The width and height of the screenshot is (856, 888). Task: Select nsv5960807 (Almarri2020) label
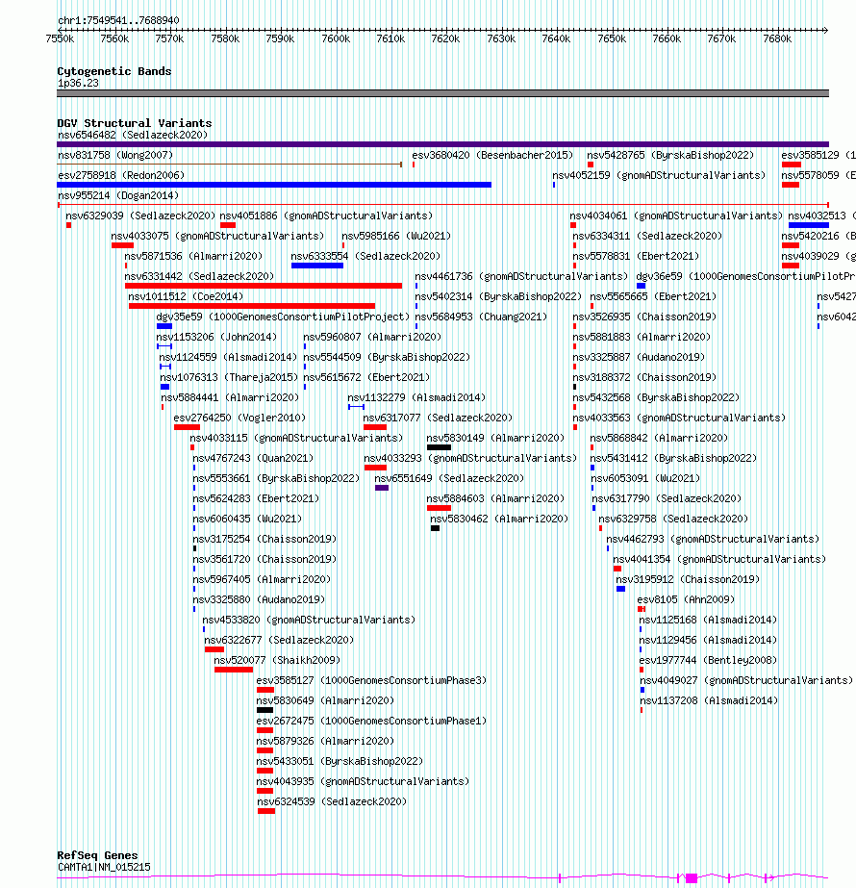(372, 337)
